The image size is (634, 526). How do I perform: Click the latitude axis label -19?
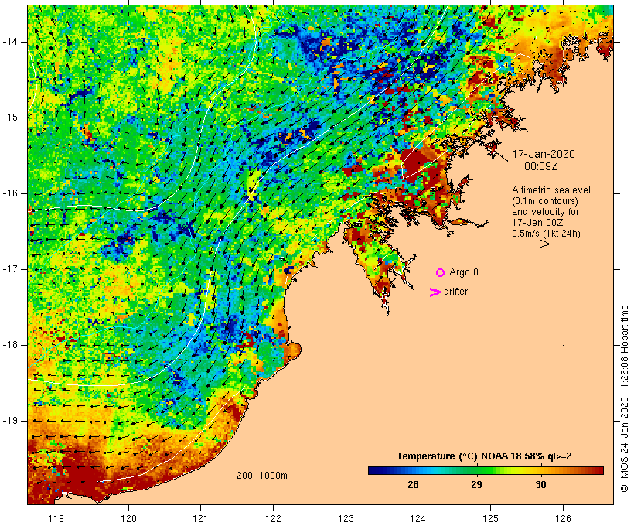10,421
